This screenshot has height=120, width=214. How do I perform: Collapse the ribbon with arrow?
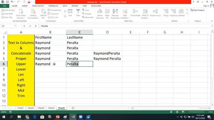(x=212, y=21)
